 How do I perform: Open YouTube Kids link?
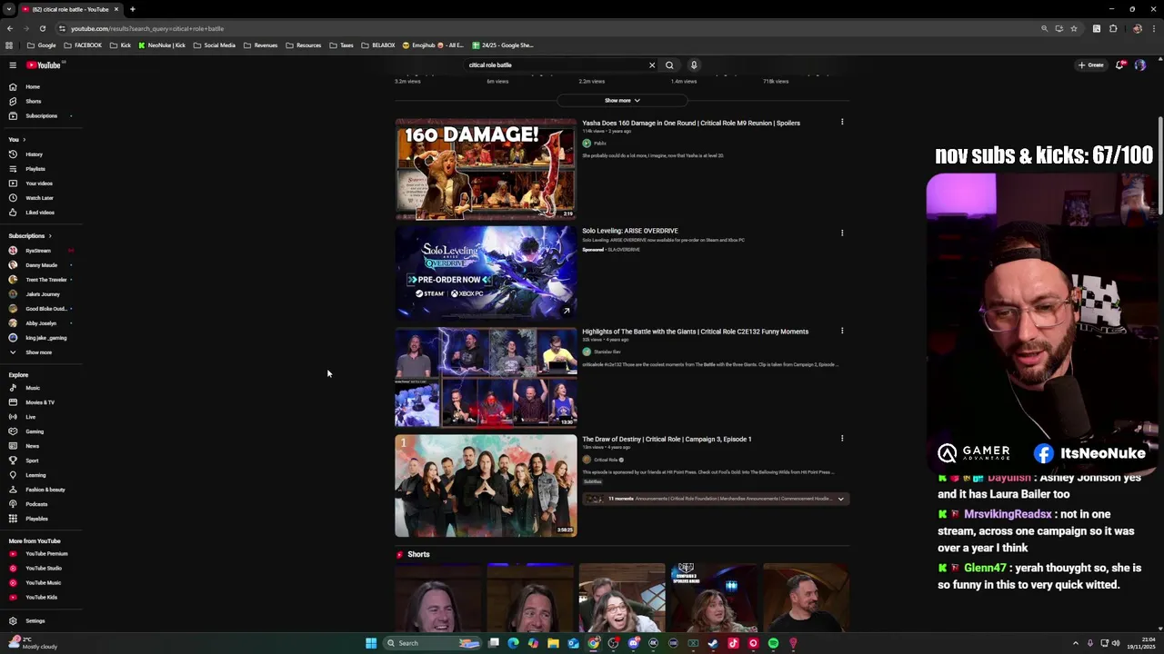click(x=41, y=597)
